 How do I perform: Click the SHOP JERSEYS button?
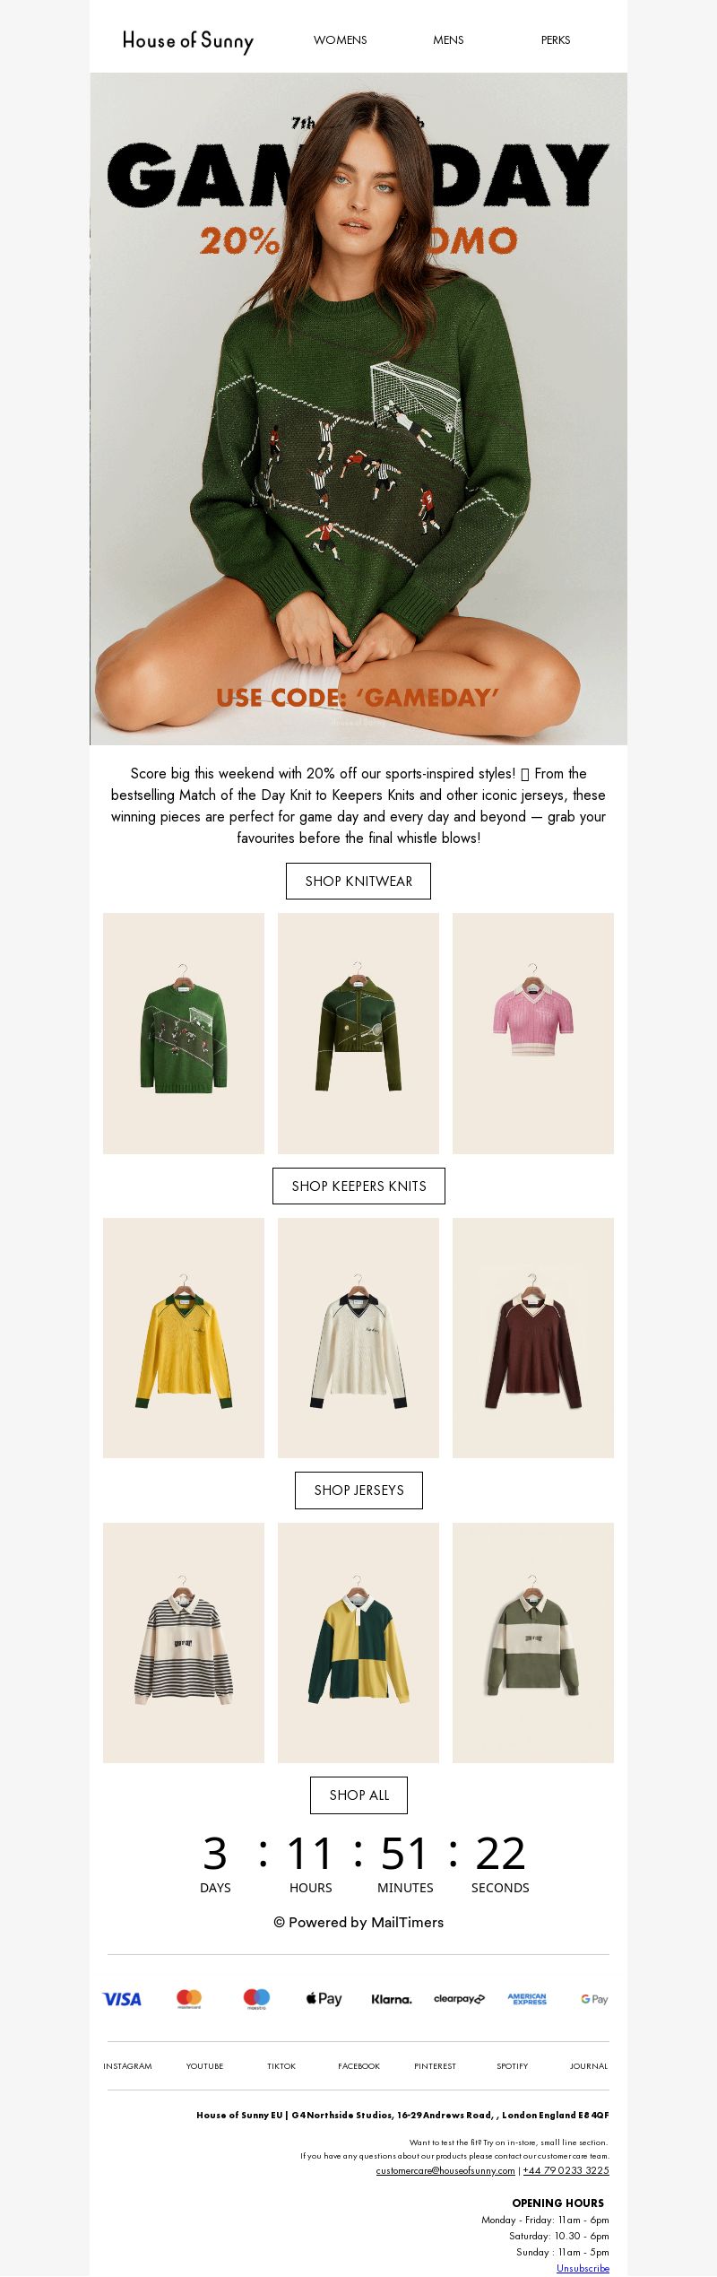click(x=358, y=1490)
